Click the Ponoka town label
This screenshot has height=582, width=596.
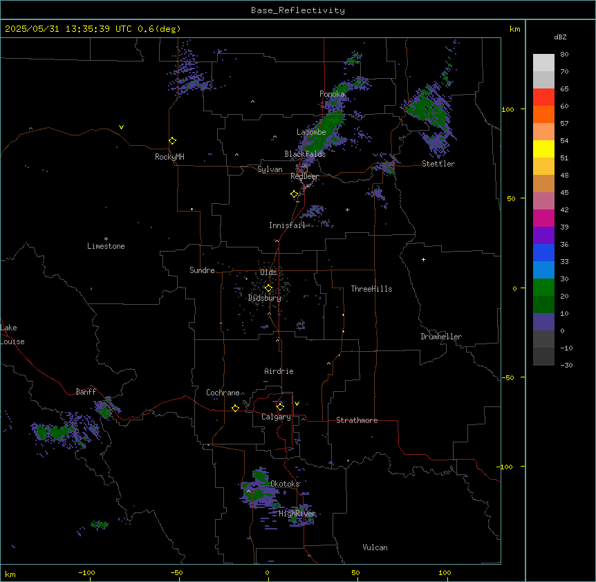[x=332, y=93]
